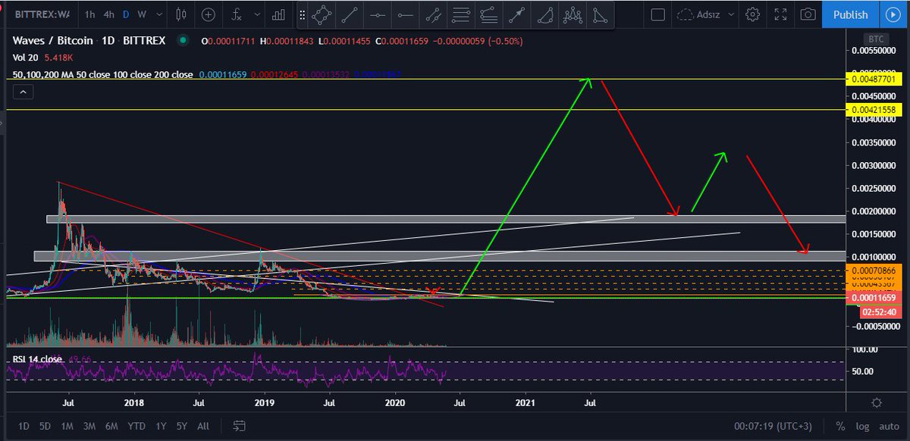Set date range to 1M
This screenshot has width=910, height=441.
point(67,426)
